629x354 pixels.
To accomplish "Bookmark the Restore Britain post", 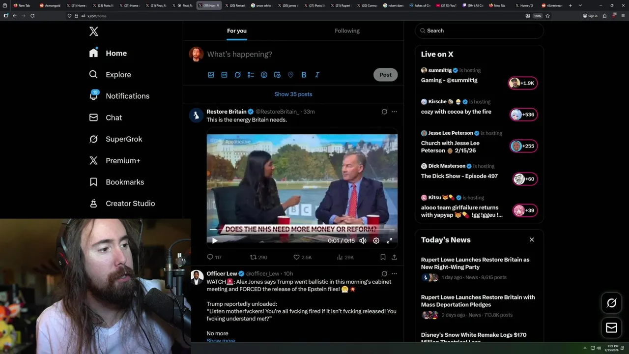I will point(383,257).
